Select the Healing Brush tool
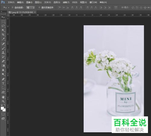 click(3, 44)
